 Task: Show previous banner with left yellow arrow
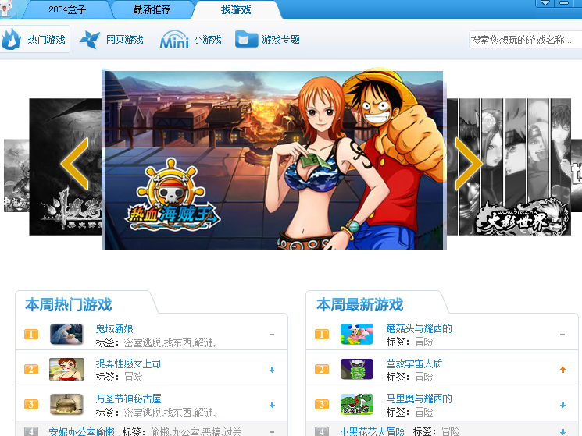(75, 163)
